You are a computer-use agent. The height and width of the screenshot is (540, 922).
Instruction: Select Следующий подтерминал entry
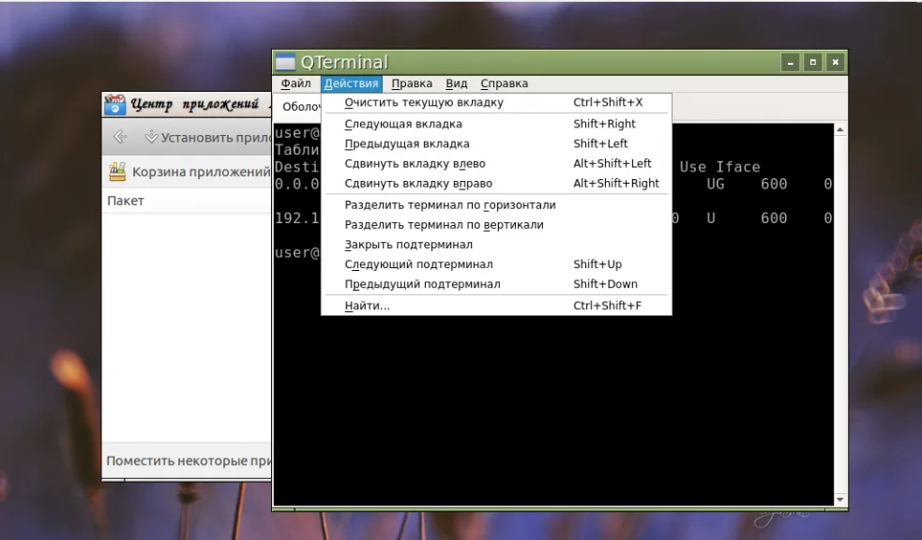[496, 264]
